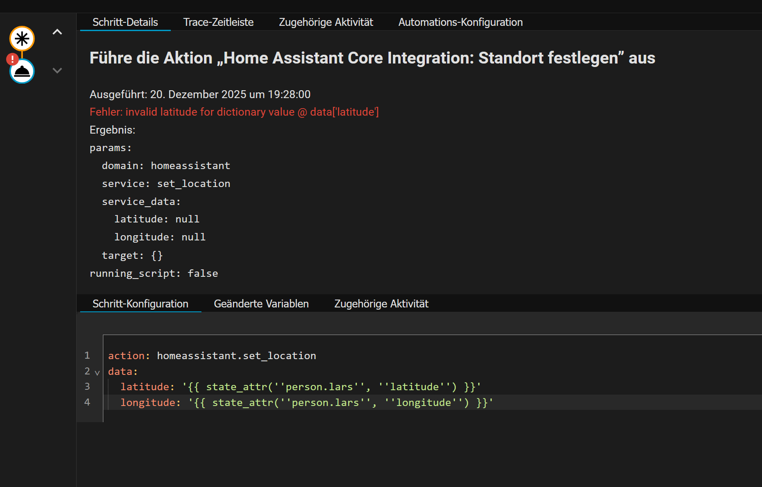The width and height of the screenshot is (762, 487).
Task: Collapse the data block fold arrow
Action: (97, 373)
